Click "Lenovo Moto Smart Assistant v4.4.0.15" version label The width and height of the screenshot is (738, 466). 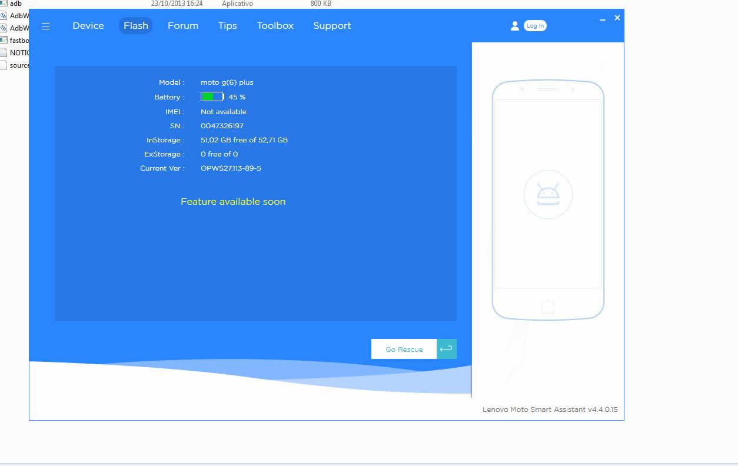550,410
